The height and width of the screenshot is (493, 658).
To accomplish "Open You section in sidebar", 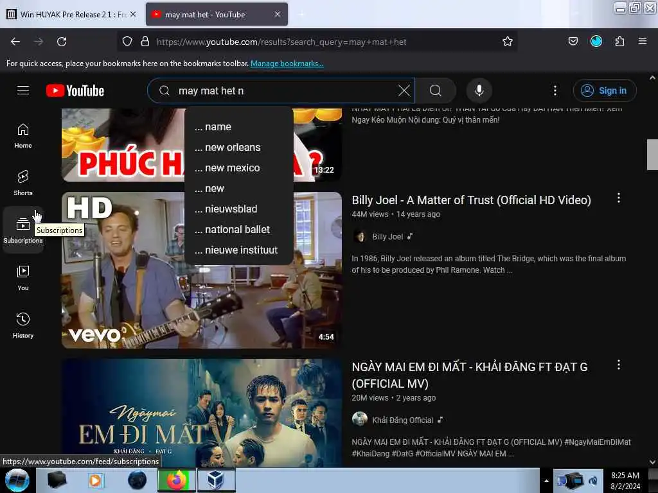I will pos(23,278).
